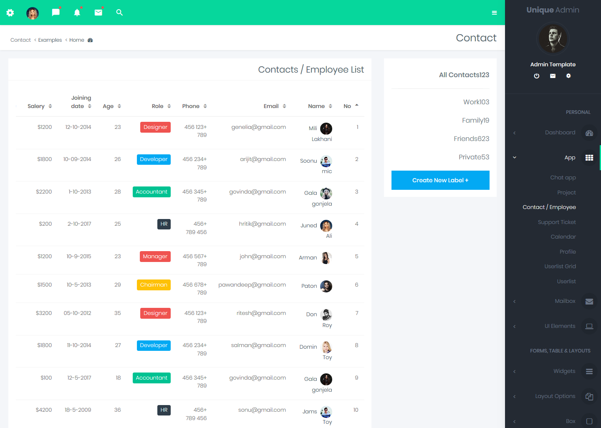
Task: Select the Contact / Employee menu item
Action: click(x=549, y=207)
